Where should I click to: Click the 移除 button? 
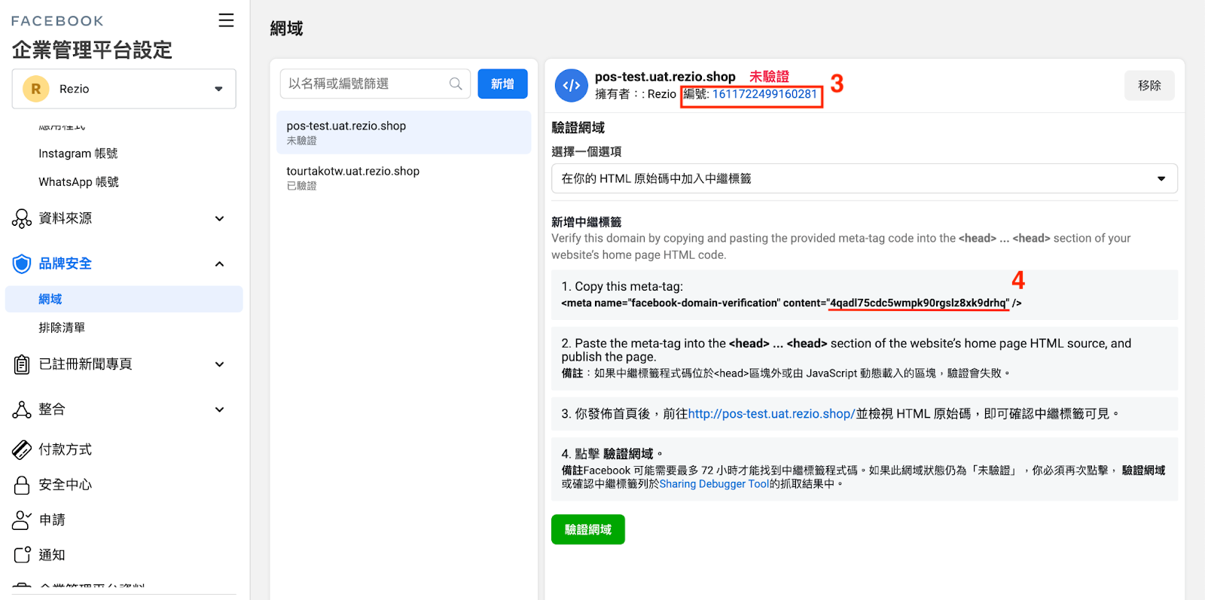(1149, 86)
